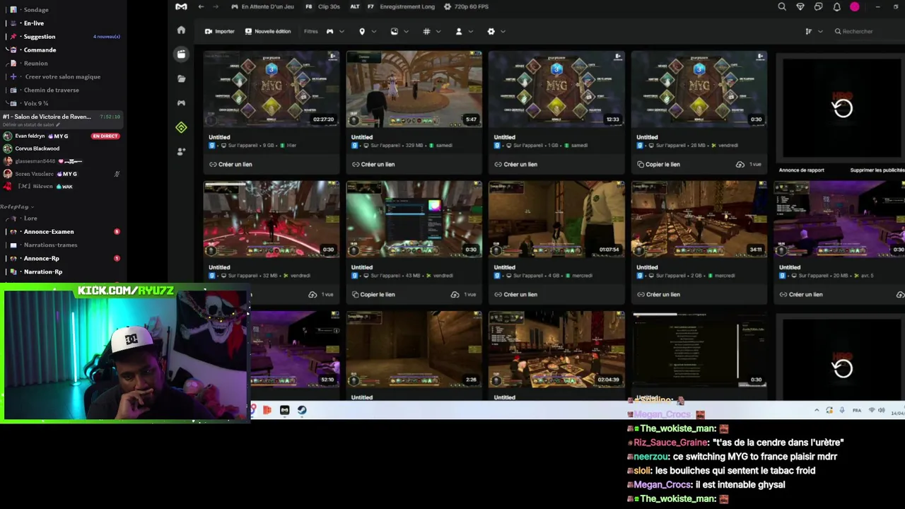Open the Annonce-Examen channel in Discord
The width and height of the screenshot is (905, 509).
point(49,232)
